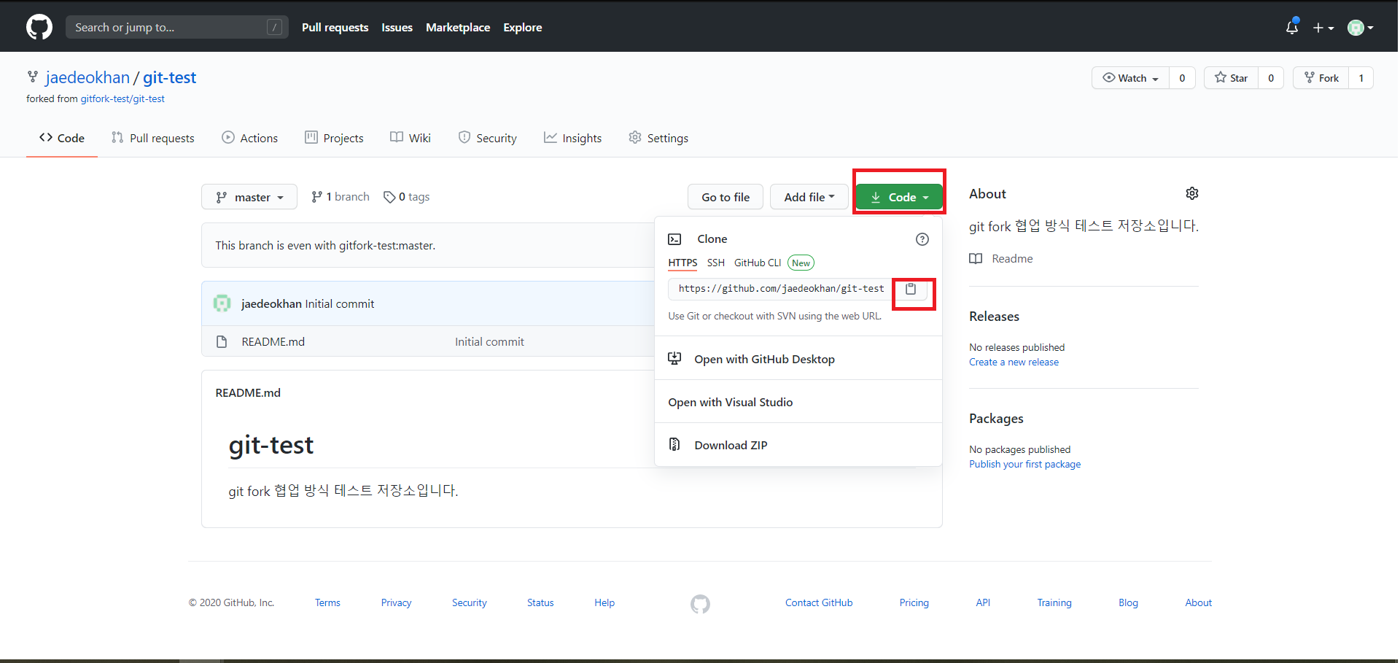Click the star count number 0

pyautogui.click(x=1271, y=78)
